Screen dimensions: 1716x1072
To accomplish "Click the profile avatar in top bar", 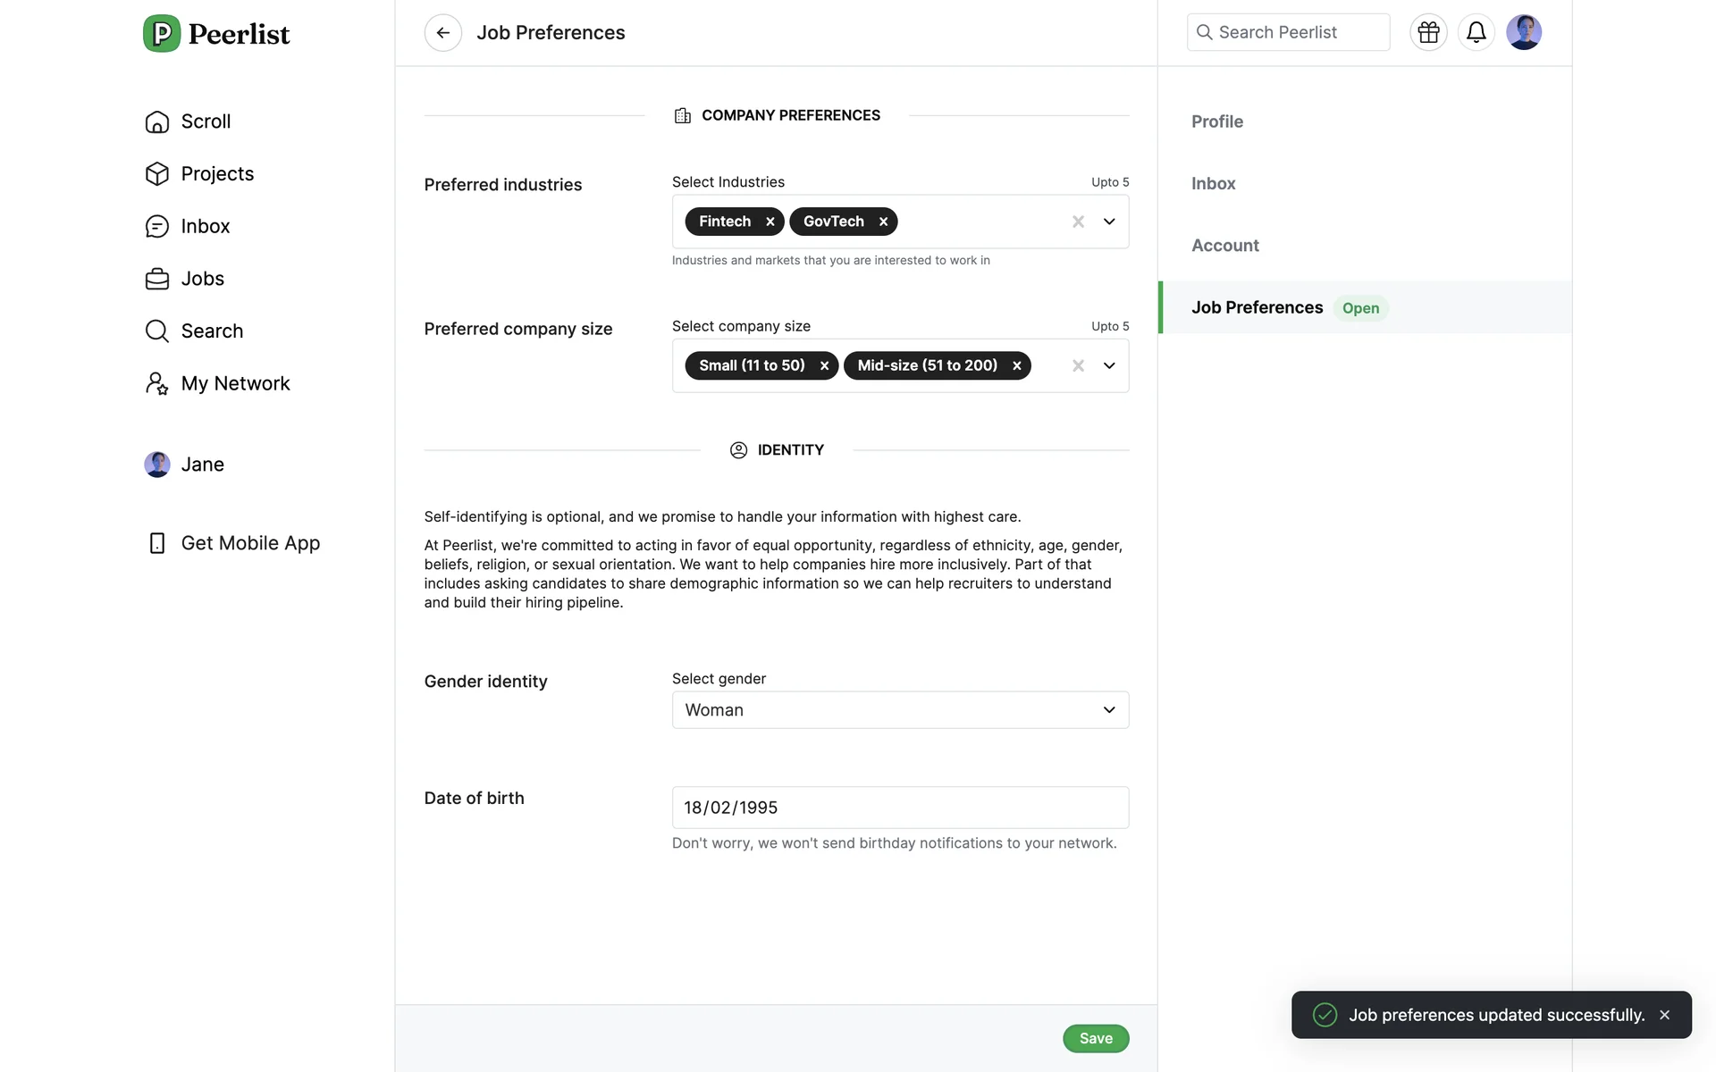I will point(1523,33).
